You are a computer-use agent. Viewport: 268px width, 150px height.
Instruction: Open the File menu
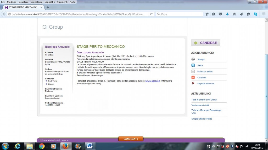[x=3, y=2]
